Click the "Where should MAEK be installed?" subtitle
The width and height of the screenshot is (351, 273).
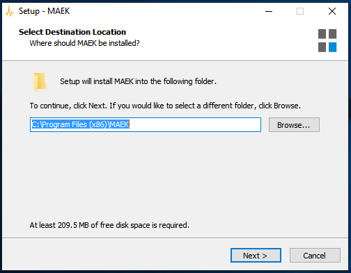[x=84, y=43]
